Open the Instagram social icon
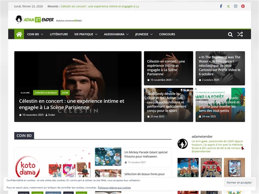This screenshot has width=259, height=194. tap(236, 6)
